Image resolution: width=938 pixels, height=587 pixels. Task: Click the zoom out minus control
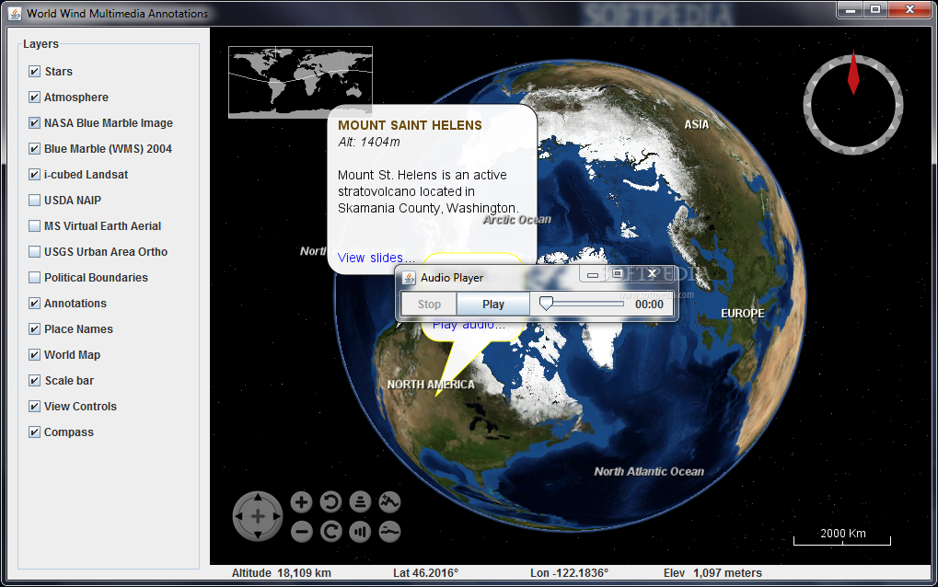click(x=302, y=532)
